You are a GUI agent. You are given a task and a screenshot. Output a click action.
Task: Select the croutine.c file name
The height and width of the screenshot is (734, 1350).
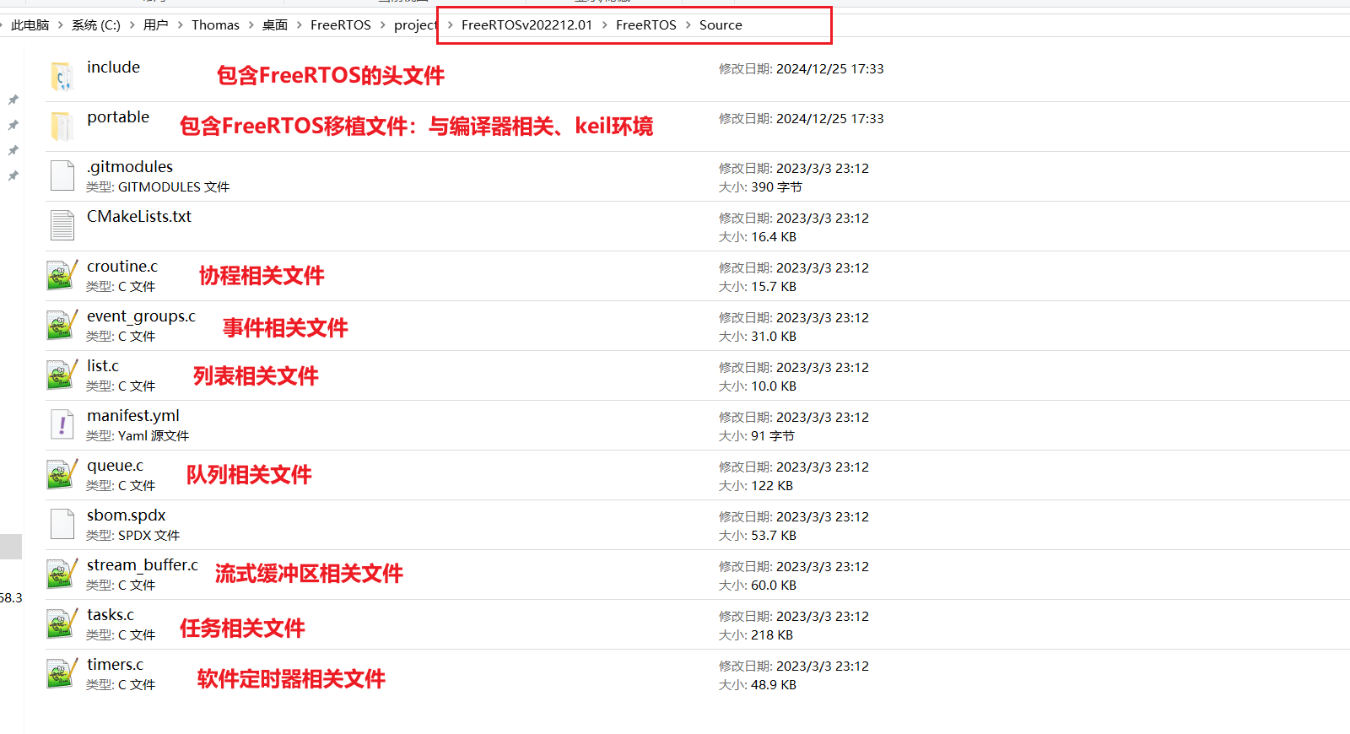click(x=122, y=267)
